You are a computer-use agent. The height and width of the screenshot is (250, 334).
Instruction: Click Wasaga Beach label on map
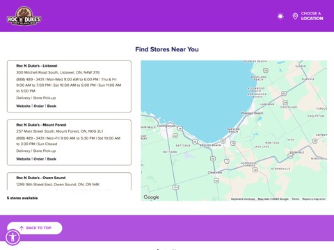coord(252,113)
